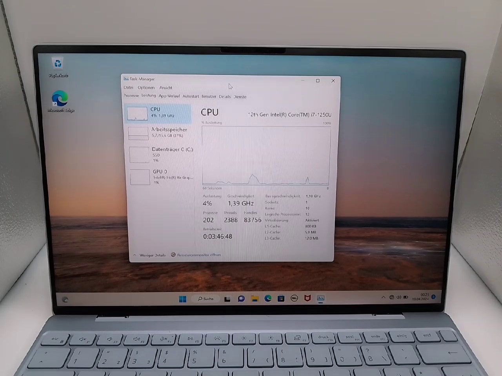Switch to the Prozesse tab
502x376 pixels.
pos(131,96)
